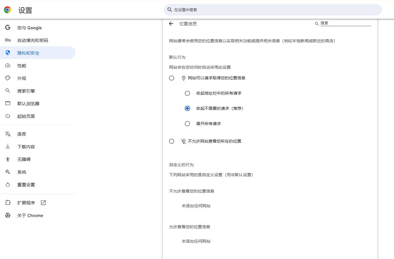Click the speedometer performance icon

8,66
